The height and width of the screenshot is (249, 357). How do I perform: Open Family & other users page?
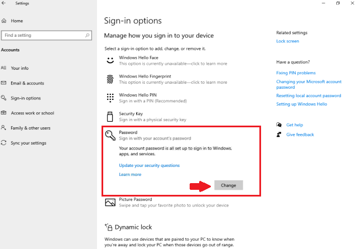[30, 128]
